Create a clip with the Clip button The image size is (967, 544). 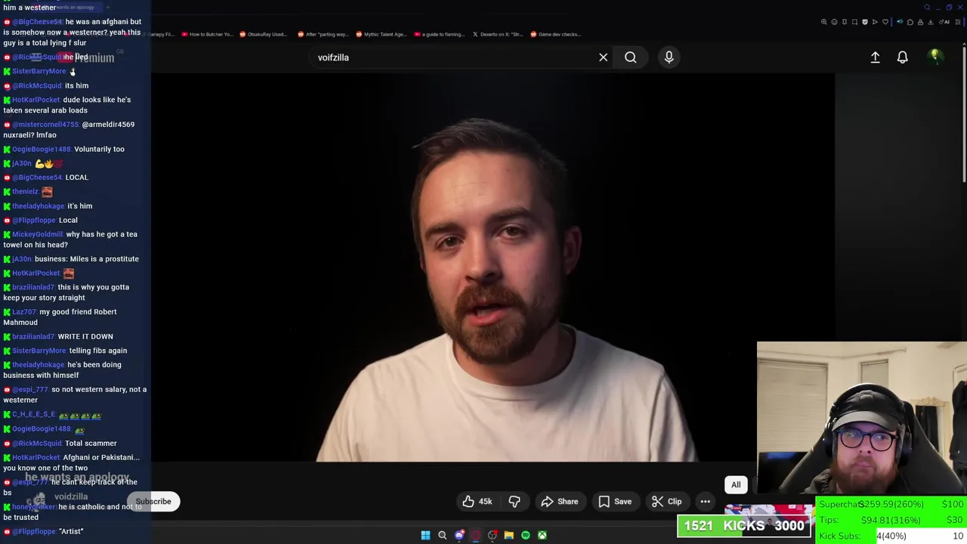tap(666, 502)
